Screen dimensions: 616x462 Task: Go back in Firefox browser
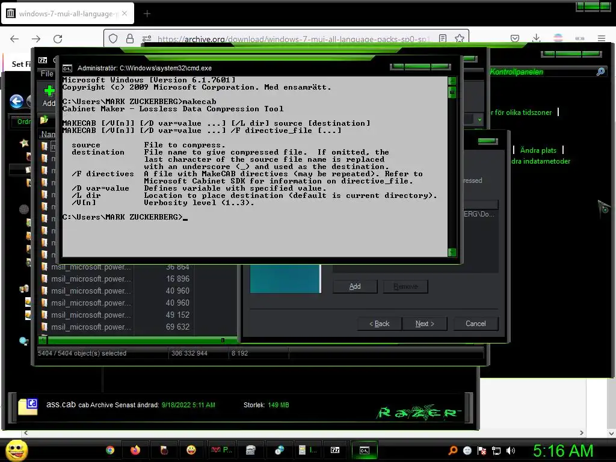tap(14, 38)
